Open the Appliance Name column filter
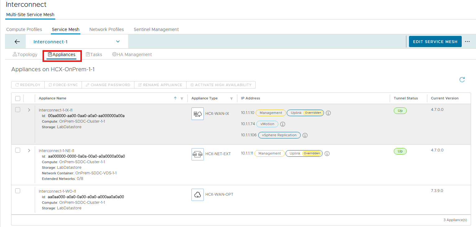Image resolution: width=476 pixels, height=227 pixels. [182, 98]
